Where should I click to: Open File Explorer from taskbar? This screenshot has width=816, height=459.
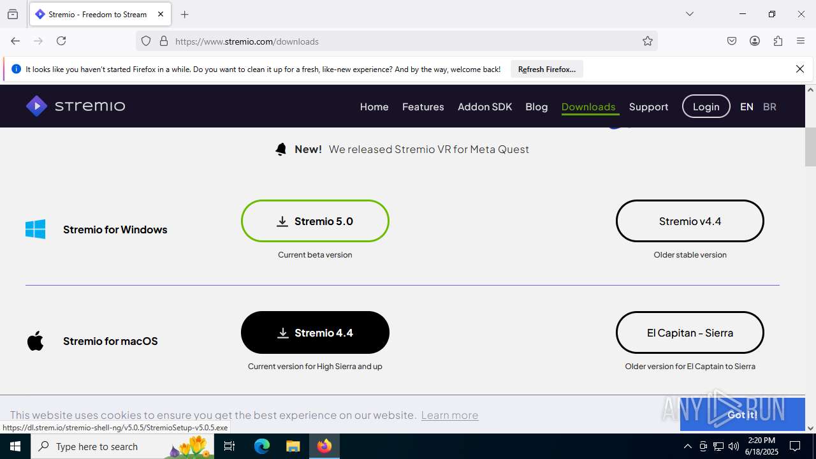[x=293, y=446]
